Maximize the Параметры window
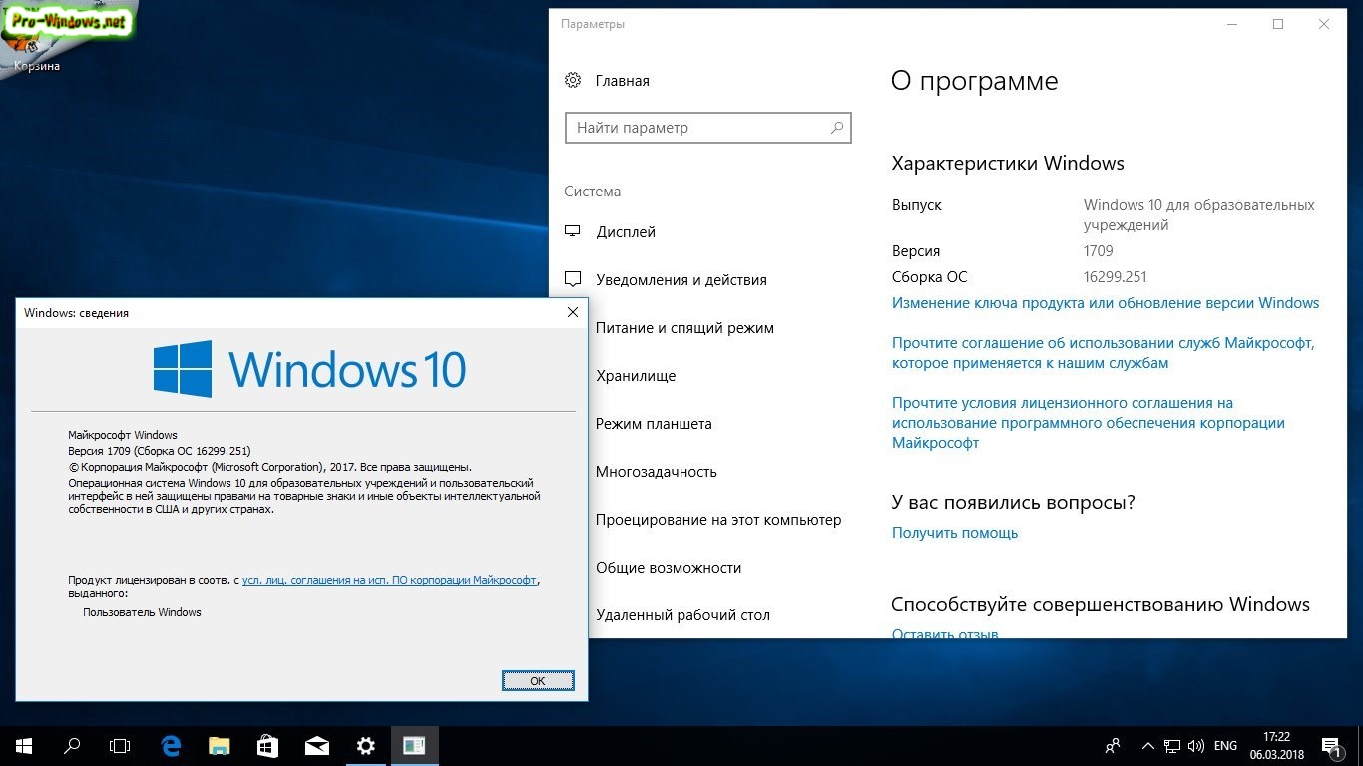The image size is (1363, 766). click(x=1278, y=24)
